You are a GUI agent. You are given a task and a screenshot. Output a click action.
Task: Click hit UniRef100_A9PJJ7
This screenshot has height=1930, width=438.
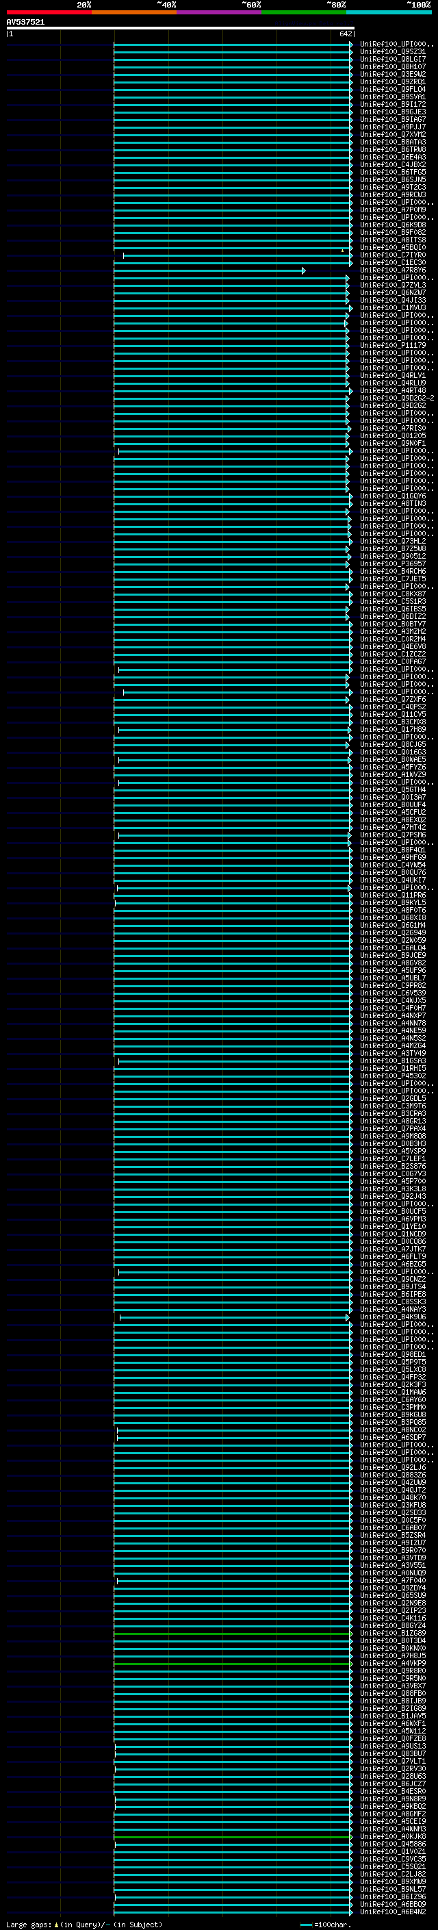[392, 127]
